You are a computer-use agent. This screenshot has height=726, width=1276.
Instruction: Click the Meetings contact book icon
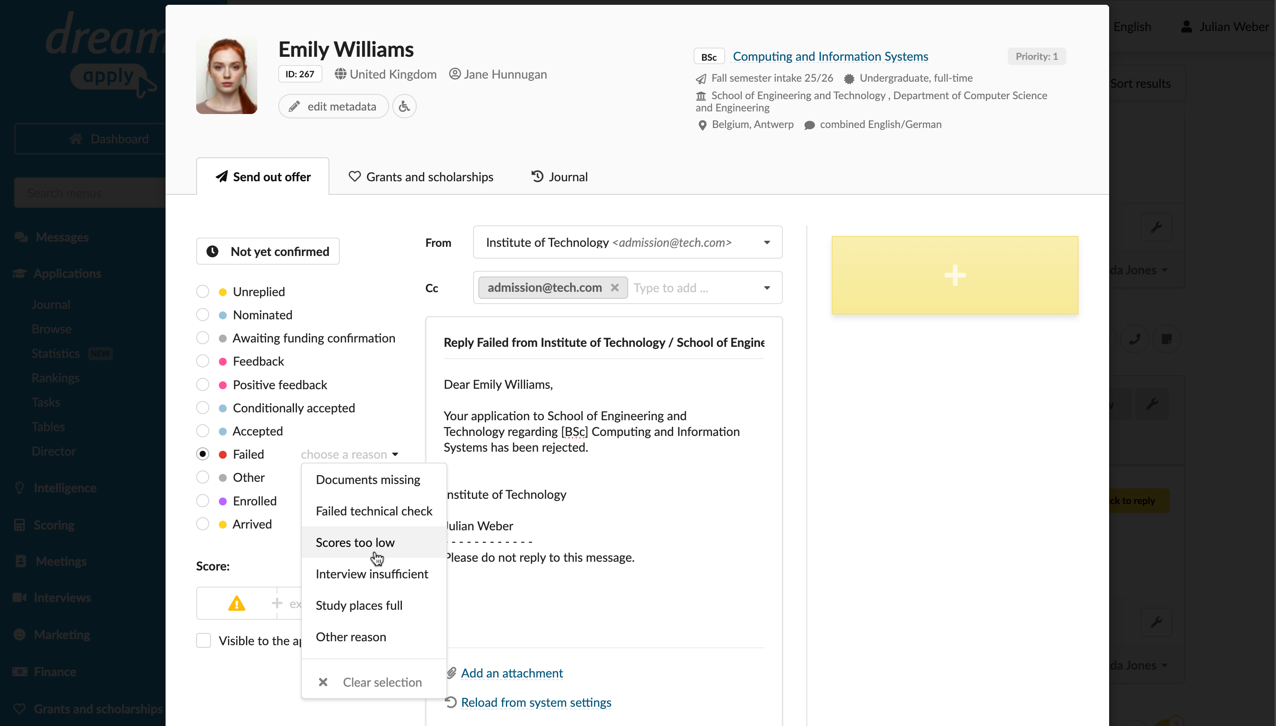[x=21, y=561]
